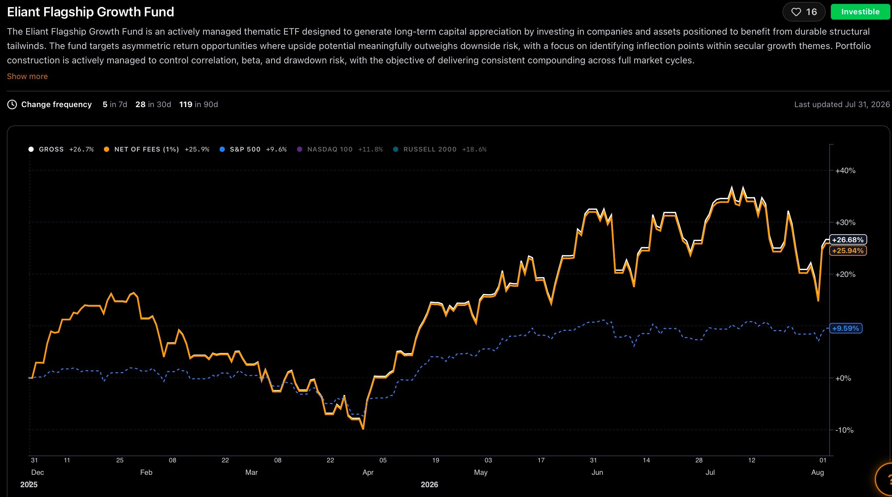This screenshot has height=497, width=892.
Task: Enable the NASDAQ 100 benchmark legend
Action: [x=340, y=149]
